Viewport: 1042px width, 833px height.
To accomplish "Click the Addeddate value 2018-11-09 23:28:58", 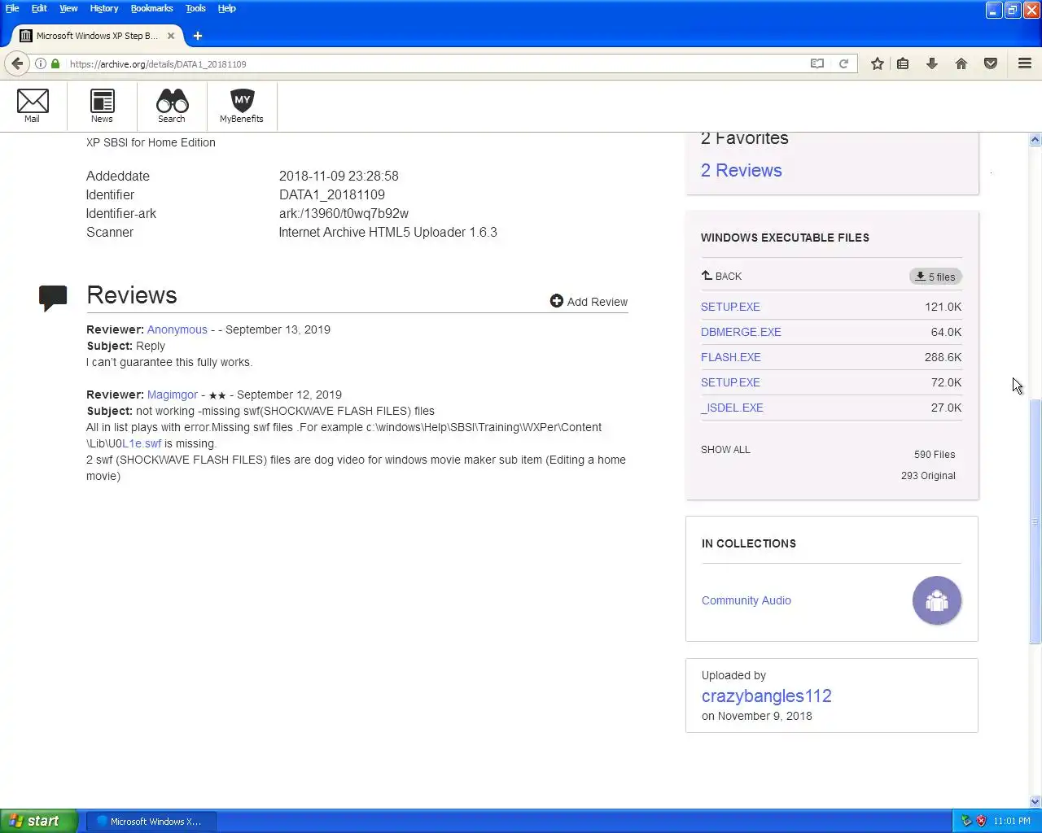I will point(339,176).
